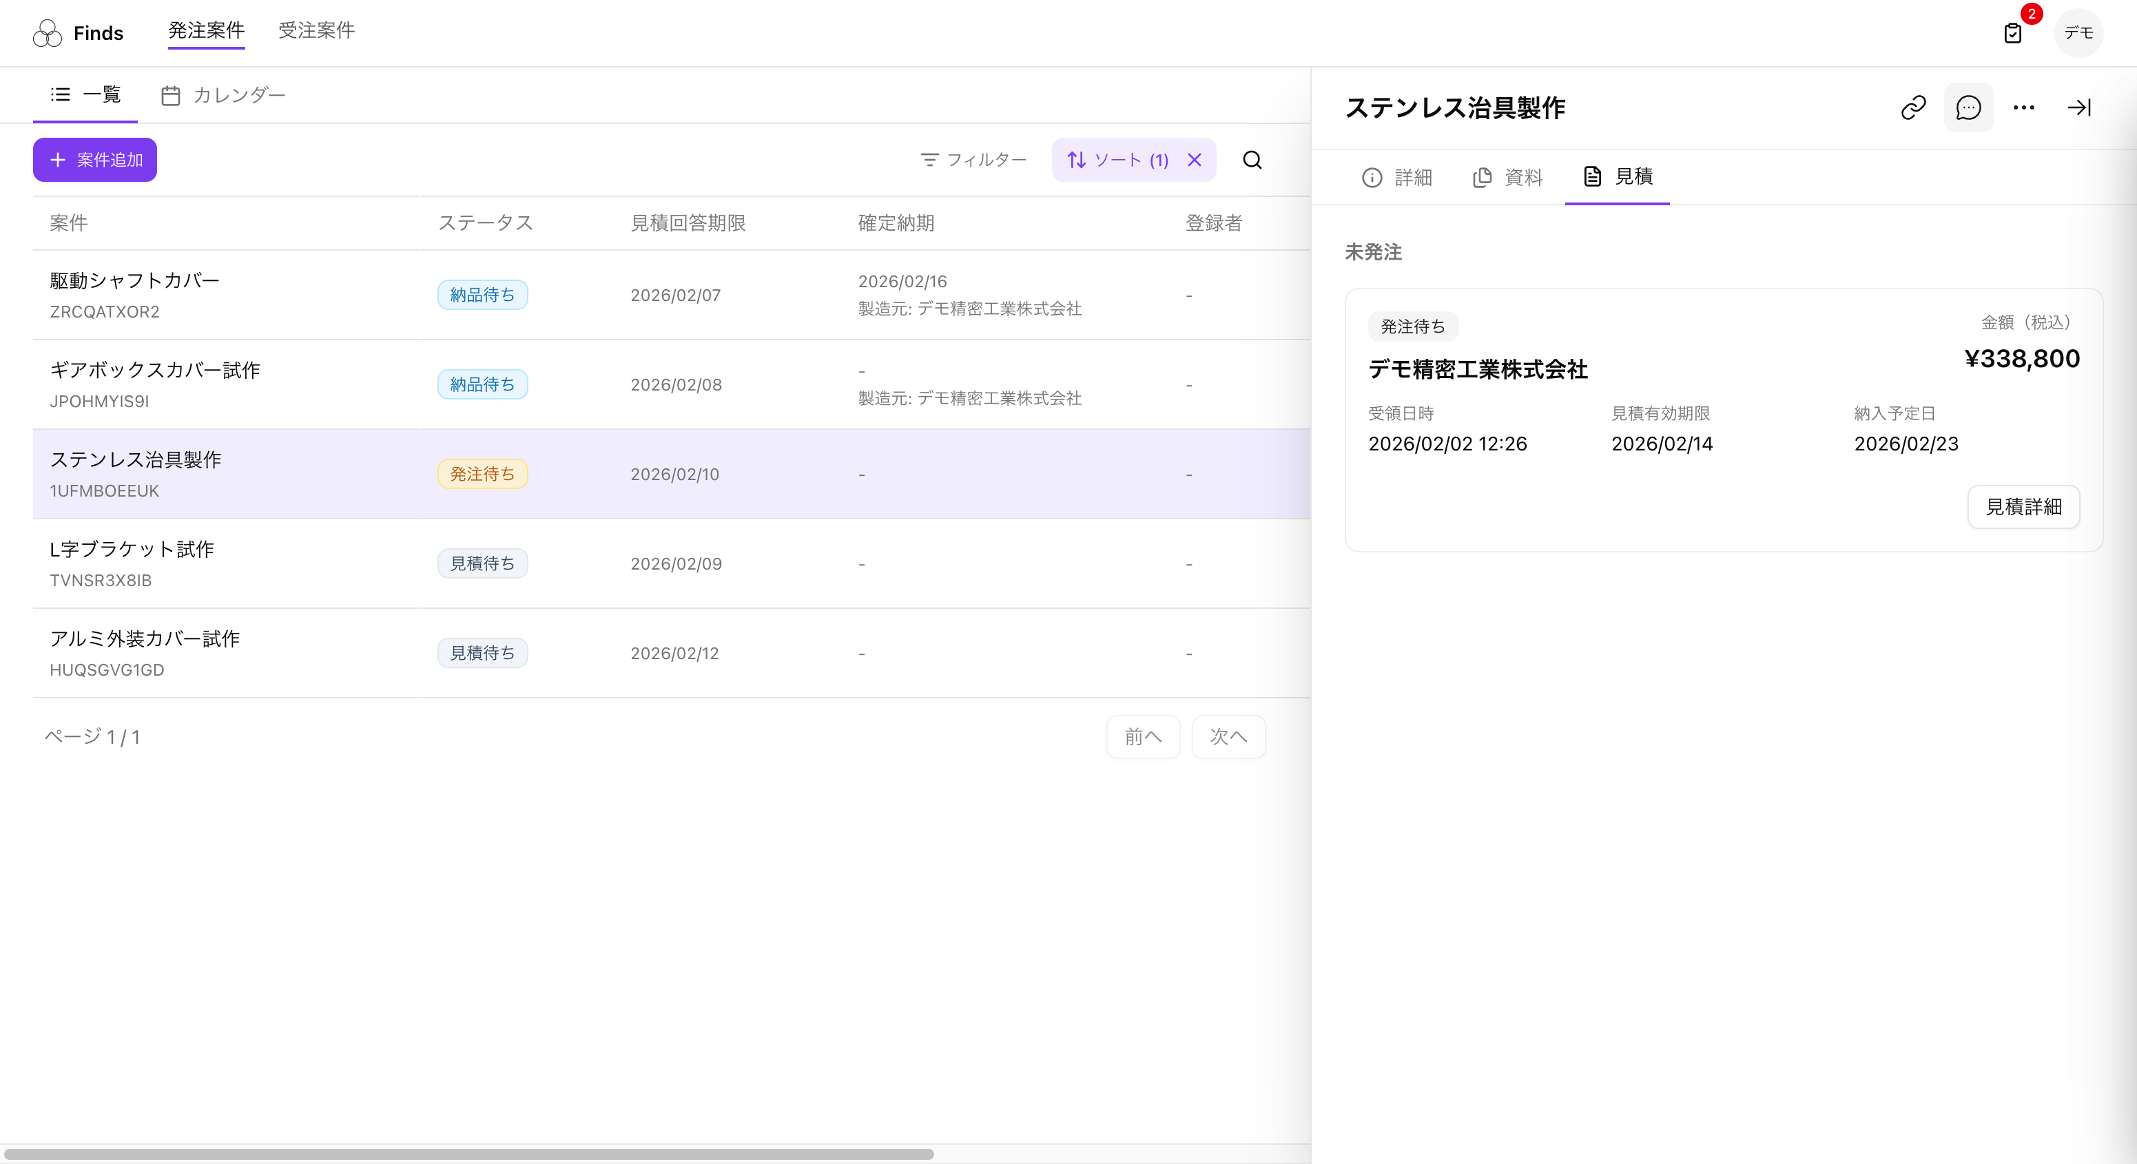This screenshot has width=2137, height=1164.
Task: Add a new case with 案件追加
Action: pos(94,159)
